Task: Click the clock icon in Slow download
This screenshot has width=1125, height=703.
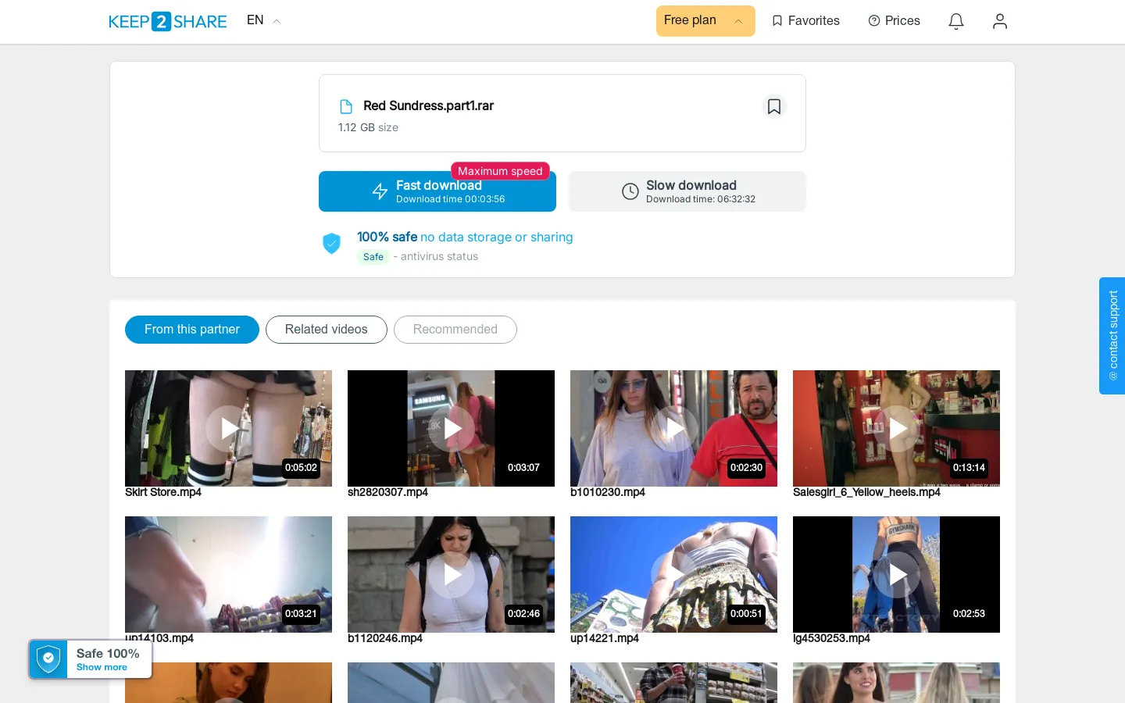Action: [x=630, y=191]
